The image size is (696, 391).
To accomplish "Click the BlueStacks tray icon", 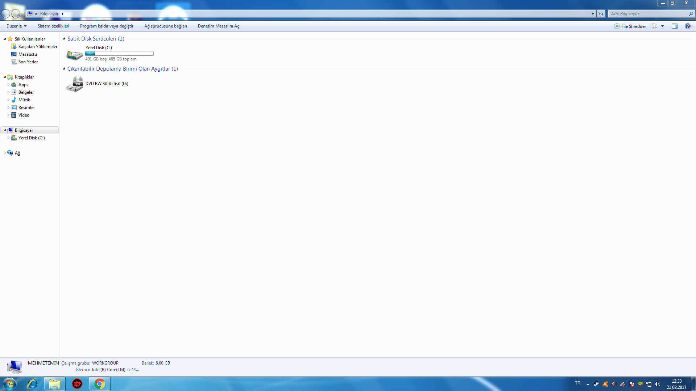I will 640,384.
